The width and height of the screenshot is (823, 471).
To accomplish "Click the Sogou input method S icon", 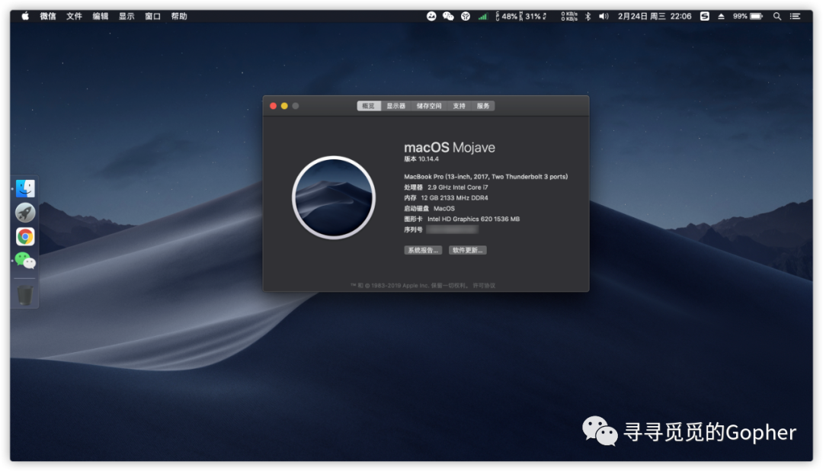I will click(705, 16).
